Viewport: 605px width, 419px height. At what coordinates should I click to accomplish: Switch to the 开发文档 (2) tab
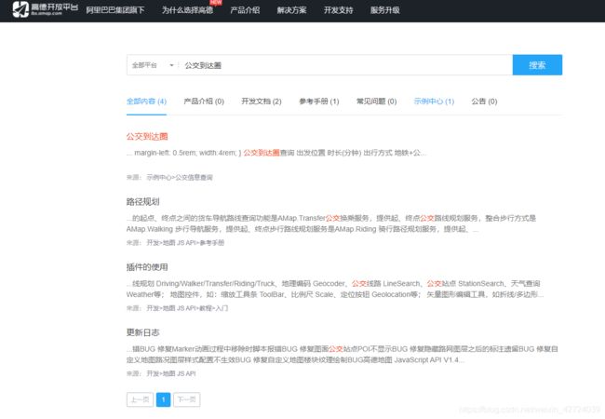click(262, 101)
